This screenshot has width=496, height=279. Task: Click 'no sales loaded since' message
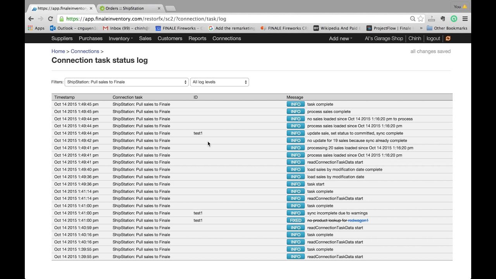tap(360, 119)
